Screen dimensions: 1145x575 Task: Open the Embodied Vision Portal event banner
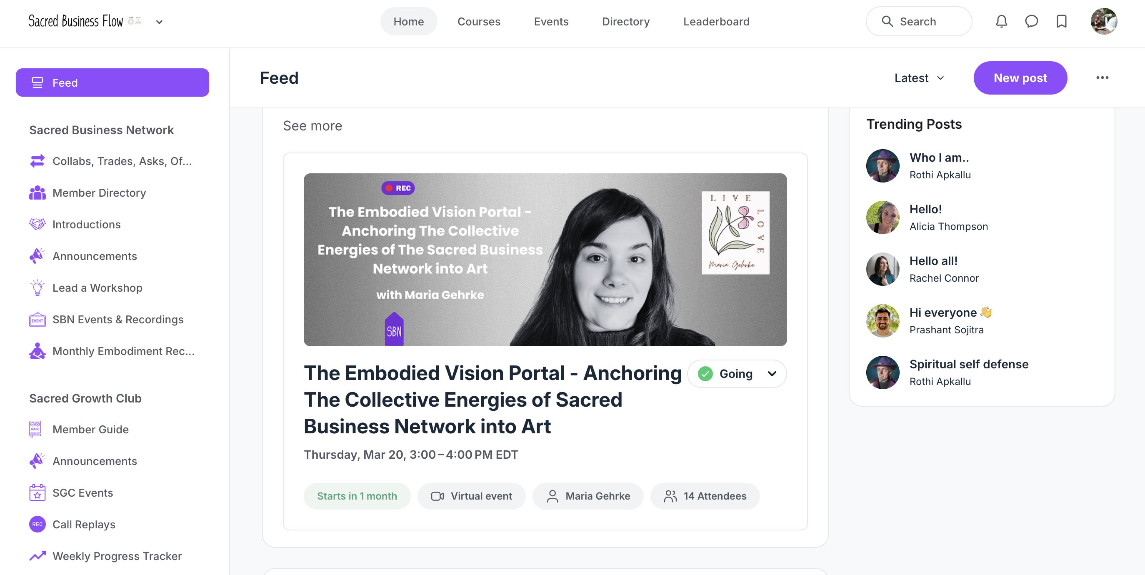(x=545, y=260)
